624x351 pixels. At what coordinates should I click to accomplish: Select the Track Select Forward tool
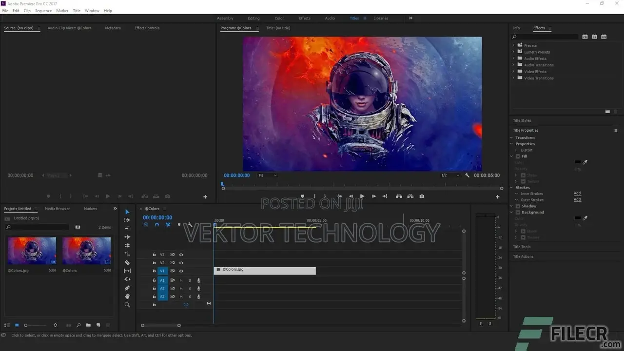127,220
